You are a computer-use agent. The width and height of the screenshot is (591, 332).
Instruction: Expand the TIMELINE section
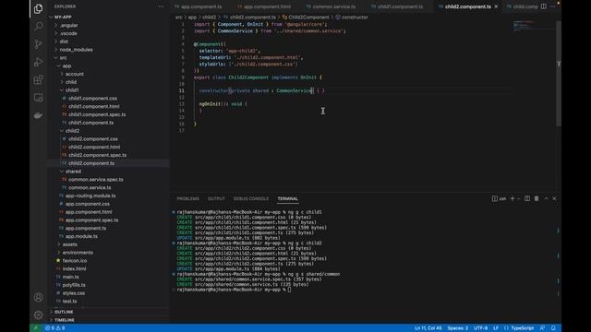pos(64,320)
